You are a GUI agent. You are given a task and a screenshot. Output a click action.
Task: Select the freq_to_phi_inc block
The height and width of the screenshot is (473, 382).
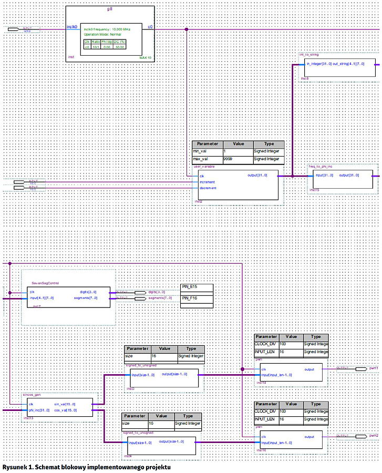343,179
